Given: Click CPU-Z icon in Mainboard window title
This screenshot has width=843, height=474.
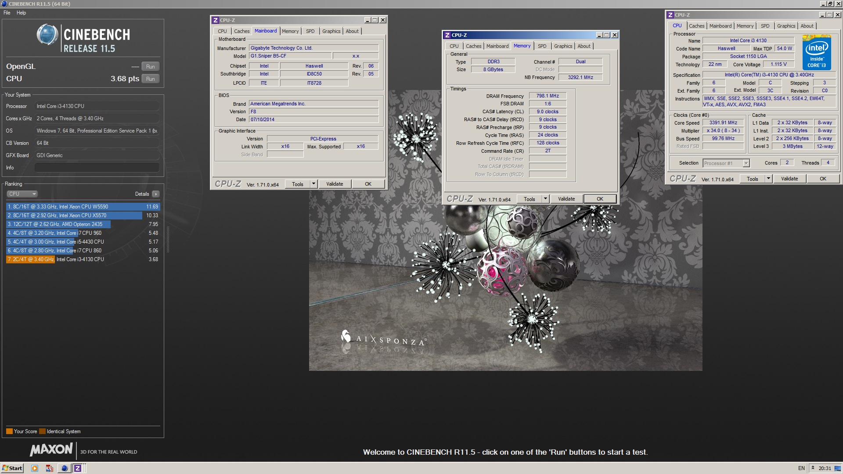Looking at the screenshot, I should pyautogui.click(x=216, y=20).
